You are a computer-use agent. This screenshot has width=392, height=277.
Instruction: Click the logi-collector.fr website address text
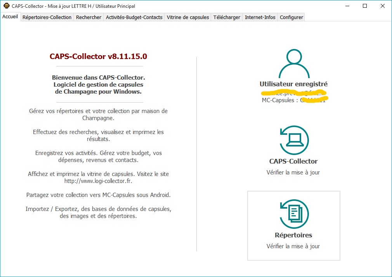coord(98,181)
